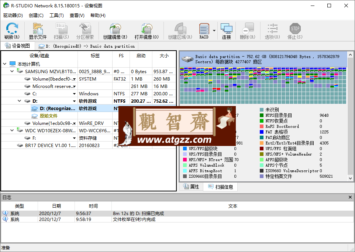
Task: Click the Connect (连接) network icon
Action: pyautogui.click(x=227, y=31)
